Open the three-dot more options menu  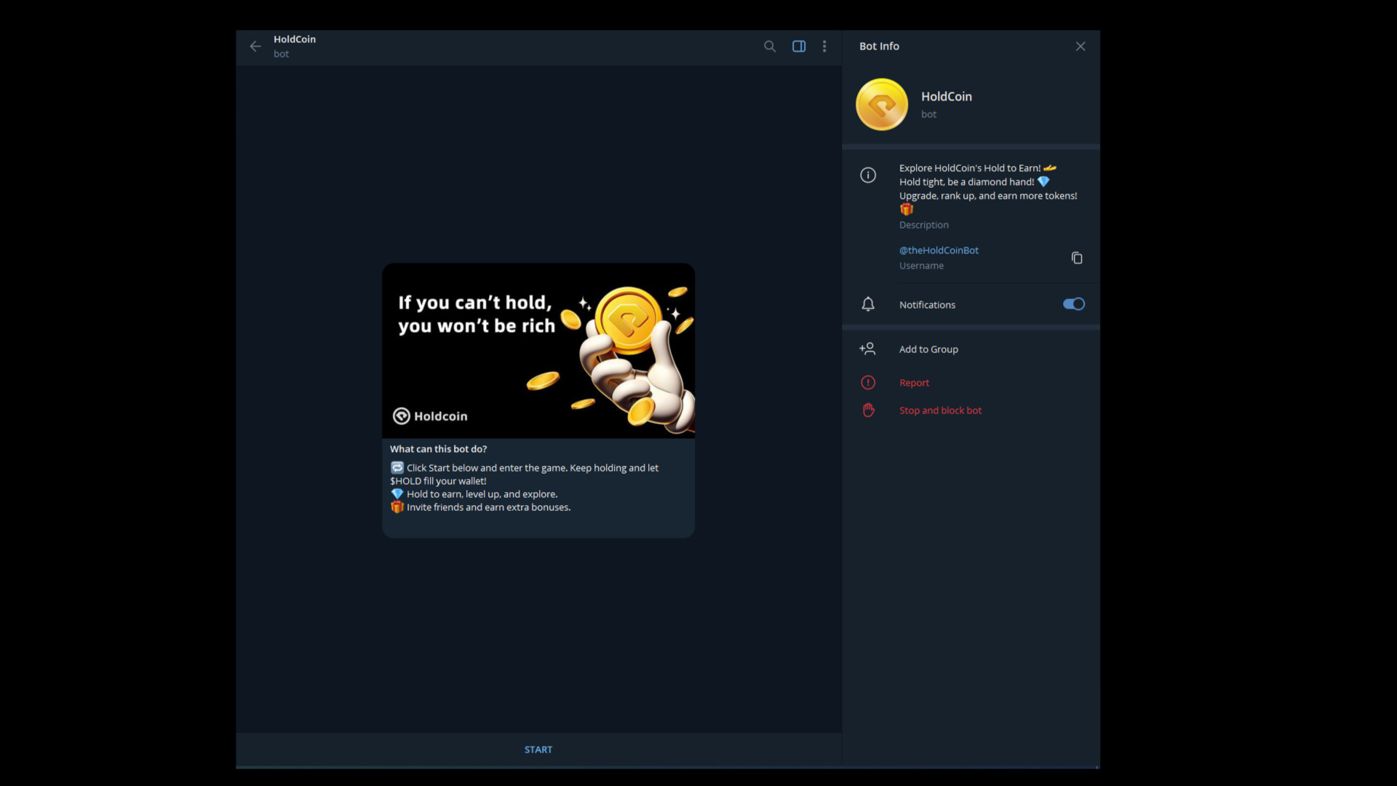pyautogui.click(x=824, y=46)
